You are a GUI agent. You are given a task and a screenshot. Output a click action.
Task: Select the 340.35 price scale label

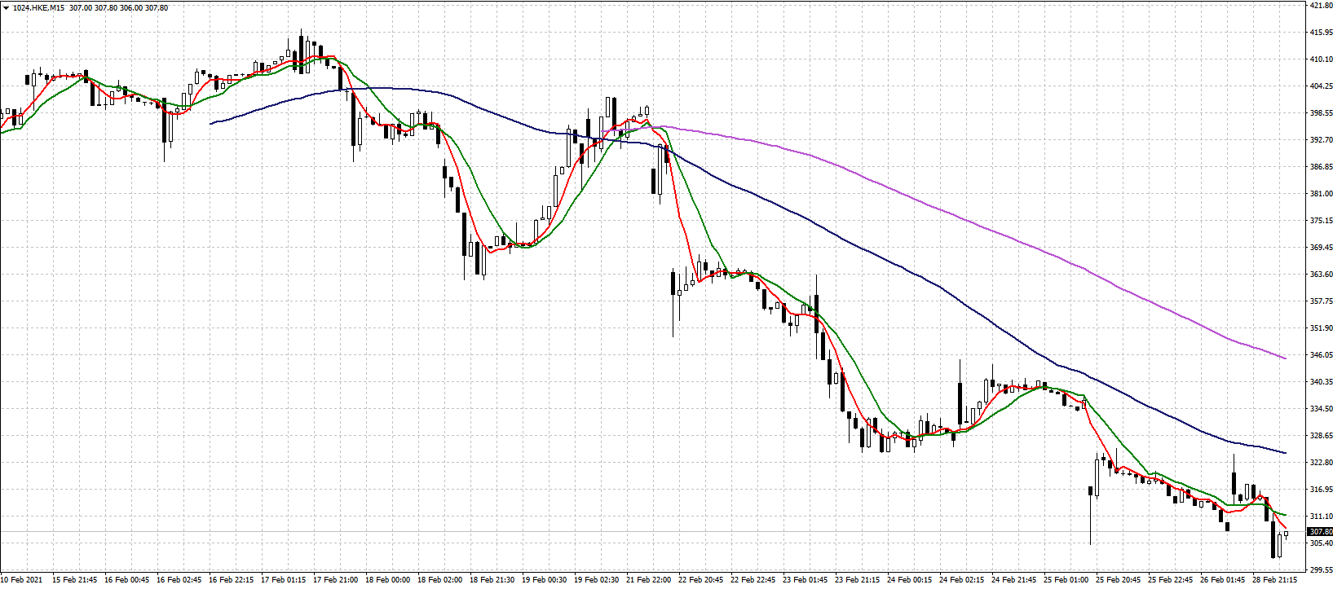pyautogui.click(x=1320, y=382)
